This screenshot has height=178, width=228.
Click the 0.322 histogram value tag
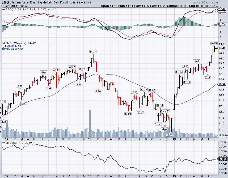click(222, 24)
